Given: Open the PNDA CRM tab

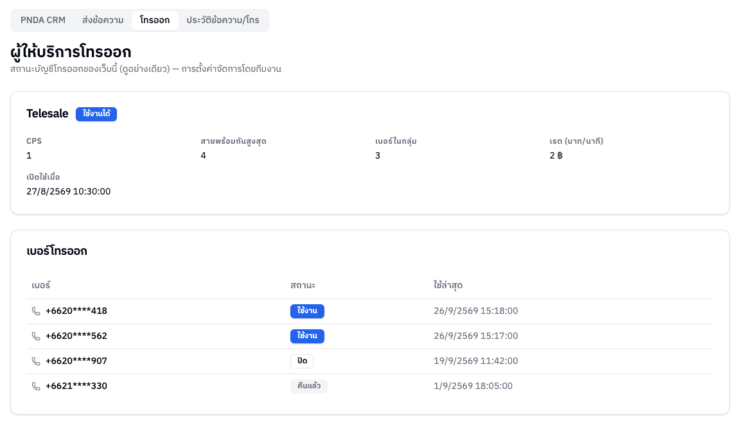Looking at the screenshot, I should click(43, 21).
